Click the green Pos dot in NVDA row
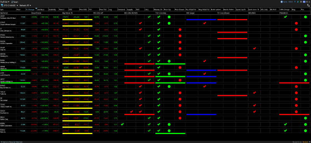The height and width of the screenshot is (143, 311). [305, 42]
